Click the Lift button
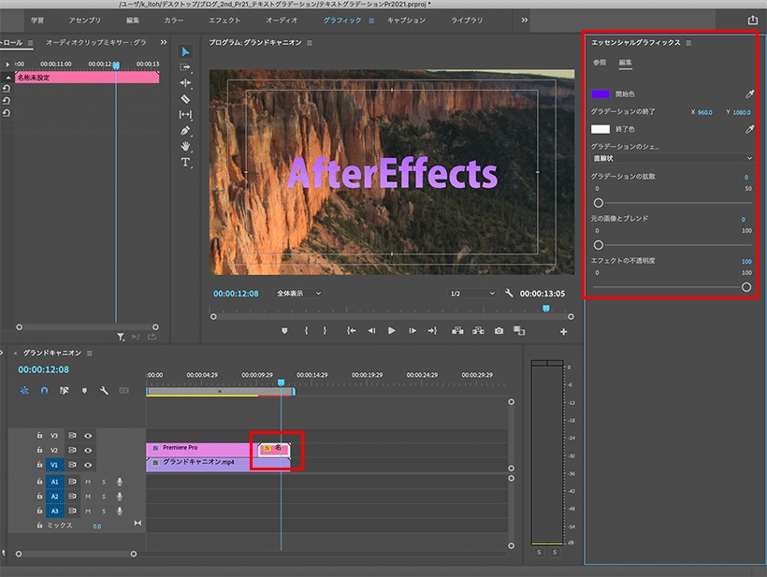The height and width of the screenshot is (577, 767). tap(457, 331)
